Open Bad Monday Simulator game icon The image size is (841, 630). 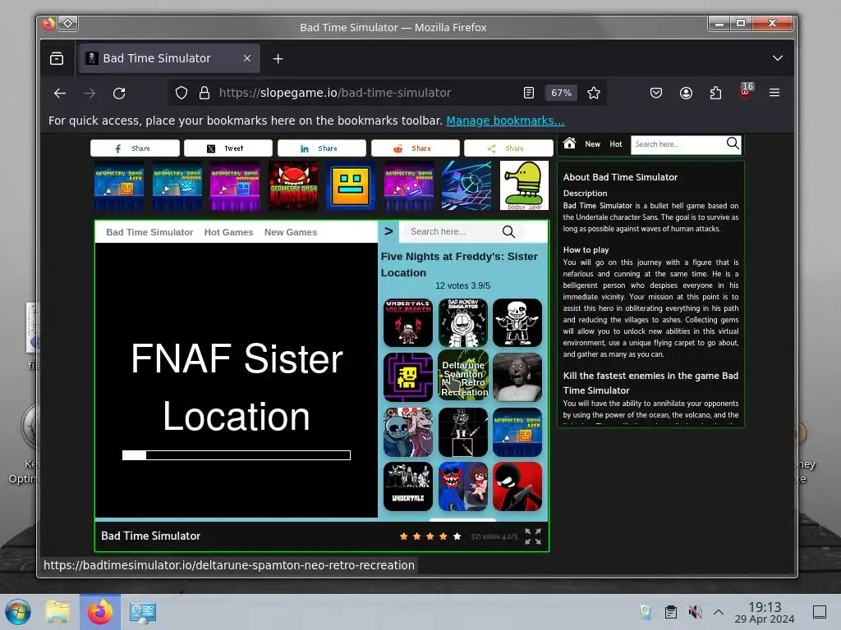point(463,323)
